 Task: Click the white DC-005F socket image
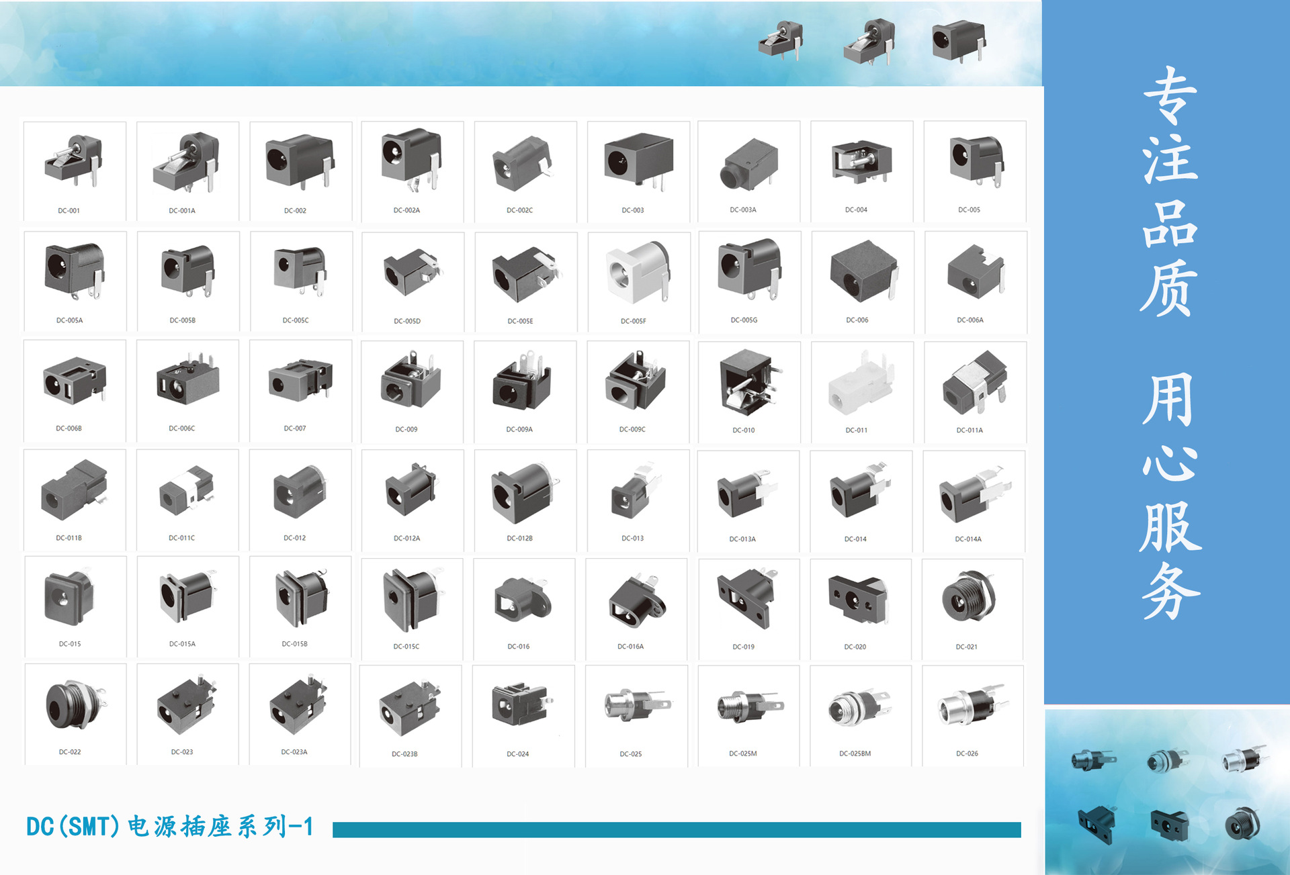[x=638, y=273]
